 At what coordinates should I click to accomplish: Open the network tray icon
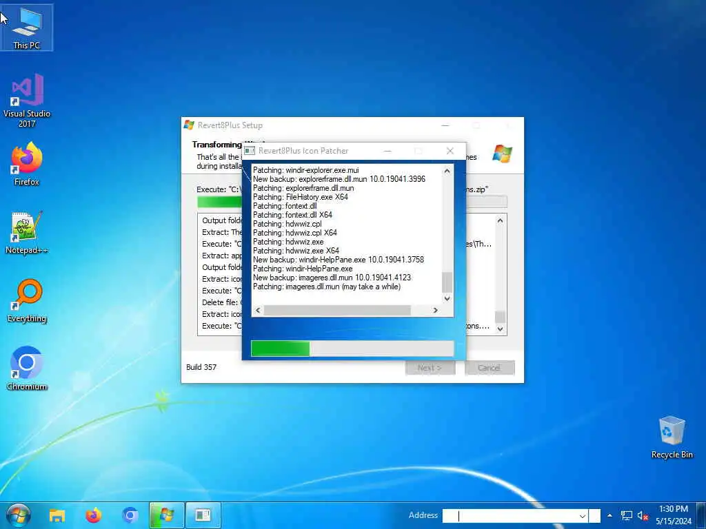(626, 515)
